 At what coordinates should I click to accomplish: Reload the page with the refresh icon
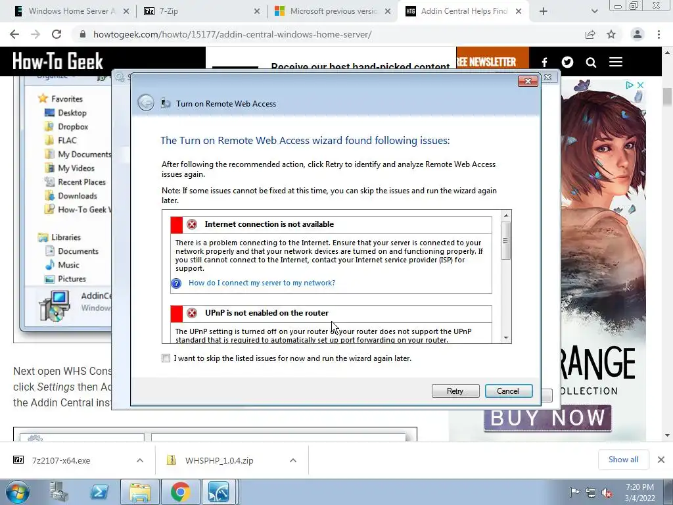click(x=57, y=34)
